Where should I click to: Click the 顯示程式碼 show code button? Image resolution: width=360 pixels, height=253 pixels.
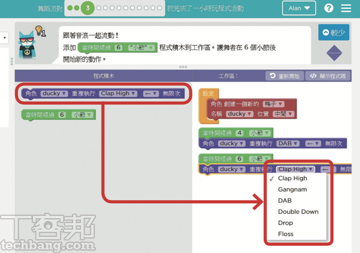pyautogui.click(x=328, y=76)
